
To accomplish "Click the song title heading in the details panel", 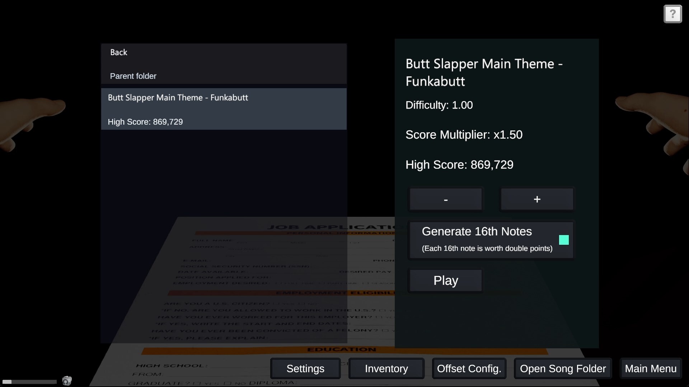I will 484,72.
